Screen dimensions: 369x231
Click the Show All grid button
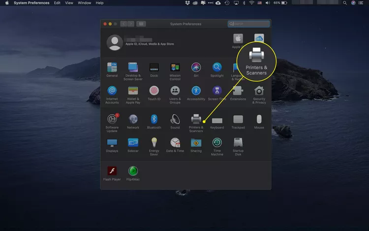pos(141,24)
